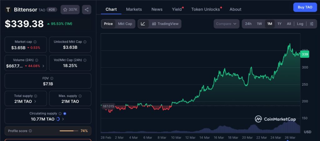Select the Price chart toggle
This screenshot has width=320, height=141.
(x=108, y=24)
